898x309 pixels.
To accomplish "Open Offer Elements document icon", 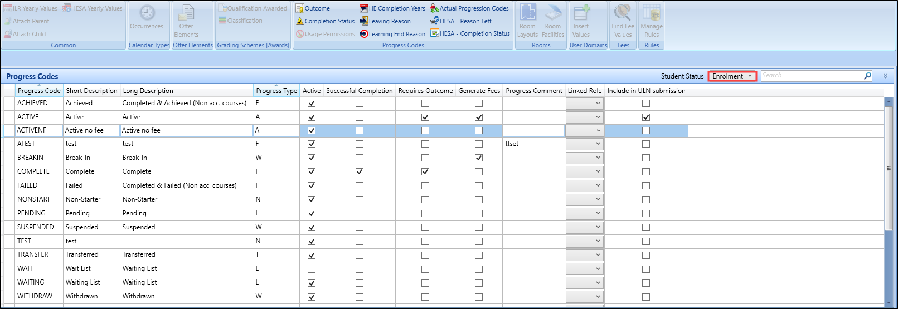I will click(x=186, y=13).
